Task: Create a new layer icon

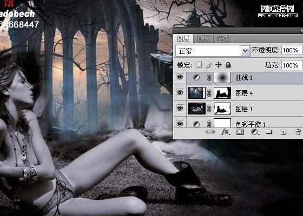Action: click(x=284, y=132)
